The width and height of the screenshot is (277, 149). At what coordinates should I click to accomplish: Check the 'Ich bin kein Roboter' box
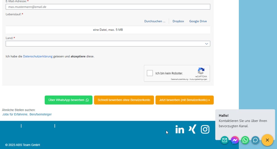point(150,73)
